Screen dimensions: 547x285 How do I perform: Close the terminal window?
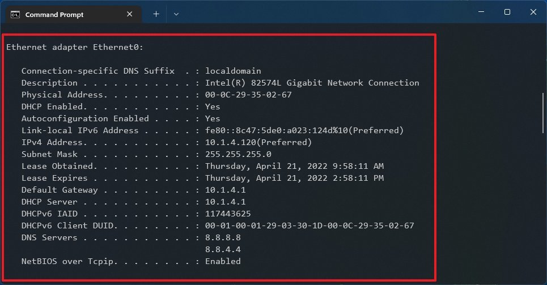pyautogui.click(x=533, y=12)
